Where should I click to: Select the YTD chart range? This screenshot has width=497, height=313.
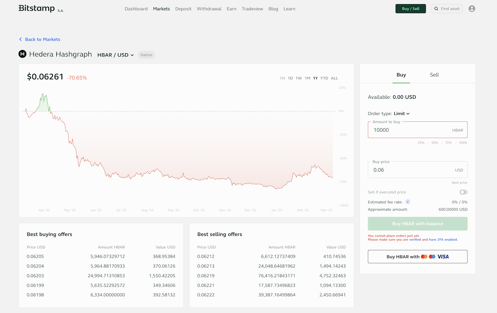(x=324, y=78)
